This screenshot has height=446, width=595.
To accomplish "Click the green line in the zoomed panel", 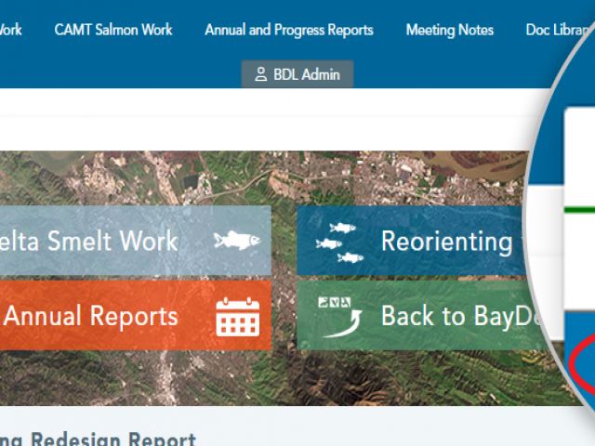I will [579, 210].
